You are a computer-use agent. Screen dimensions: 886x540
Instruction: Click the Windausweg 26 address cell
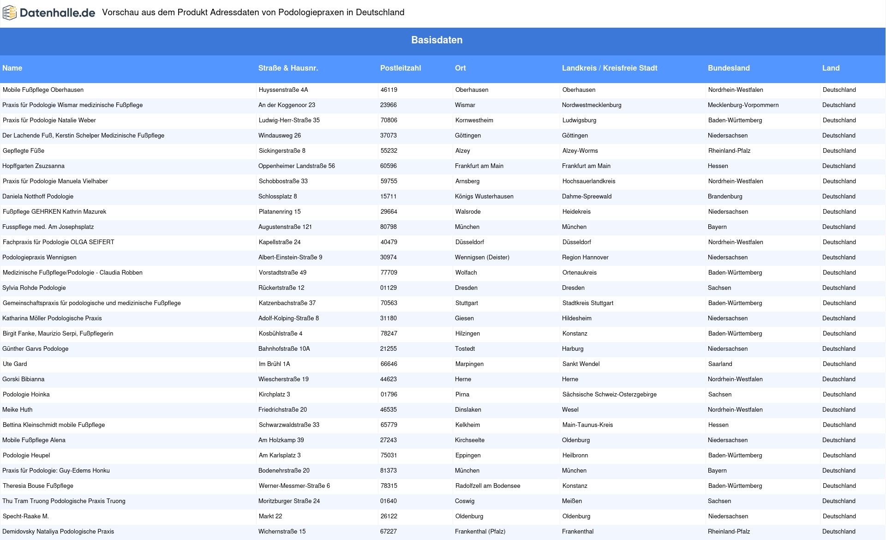(x=280, y=136)
